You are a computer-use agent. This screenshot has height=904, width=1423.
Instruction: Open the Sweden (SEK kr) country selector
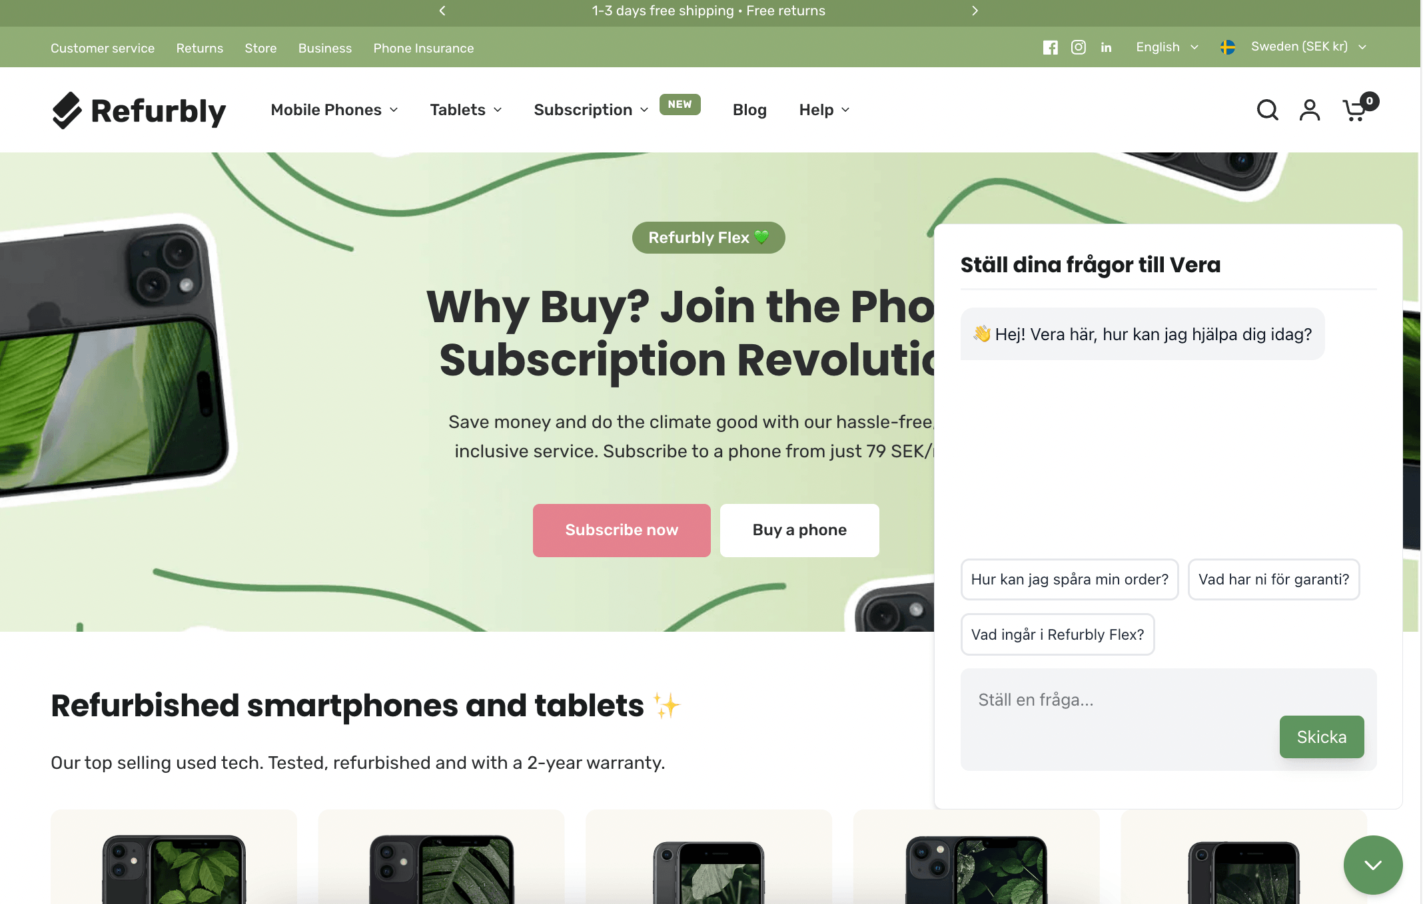pyautogui.click(x=1294, y=47)
